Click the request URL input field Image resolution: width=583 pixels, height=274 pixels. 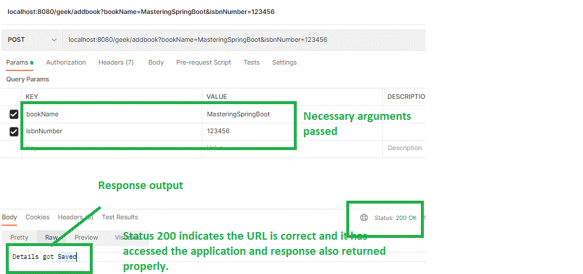(233, 40)
